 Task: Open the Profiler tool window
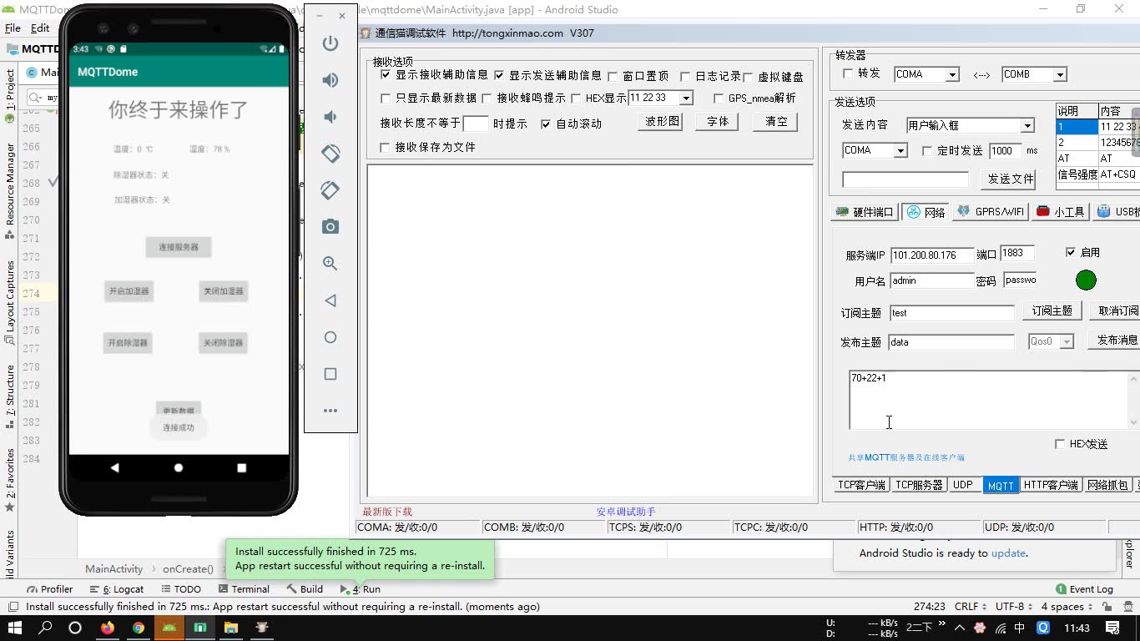[50, 589]
